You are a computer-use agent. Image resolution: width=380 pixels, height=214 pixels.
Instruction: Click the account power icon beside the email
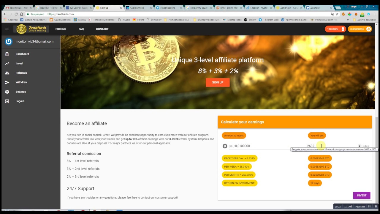point(9,42)
